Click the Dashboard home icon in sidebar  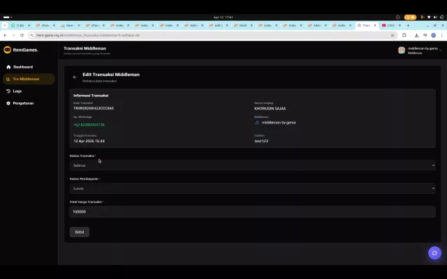(x=8, y=67)
